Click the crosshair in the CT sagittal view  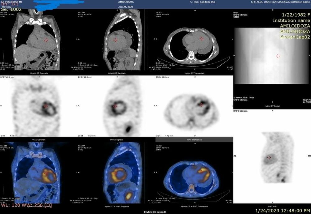coord(115,40)
